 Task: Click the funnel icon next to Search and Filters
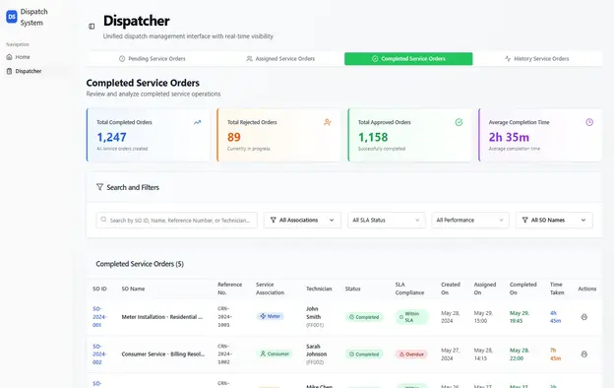click(x=99, y=187)
